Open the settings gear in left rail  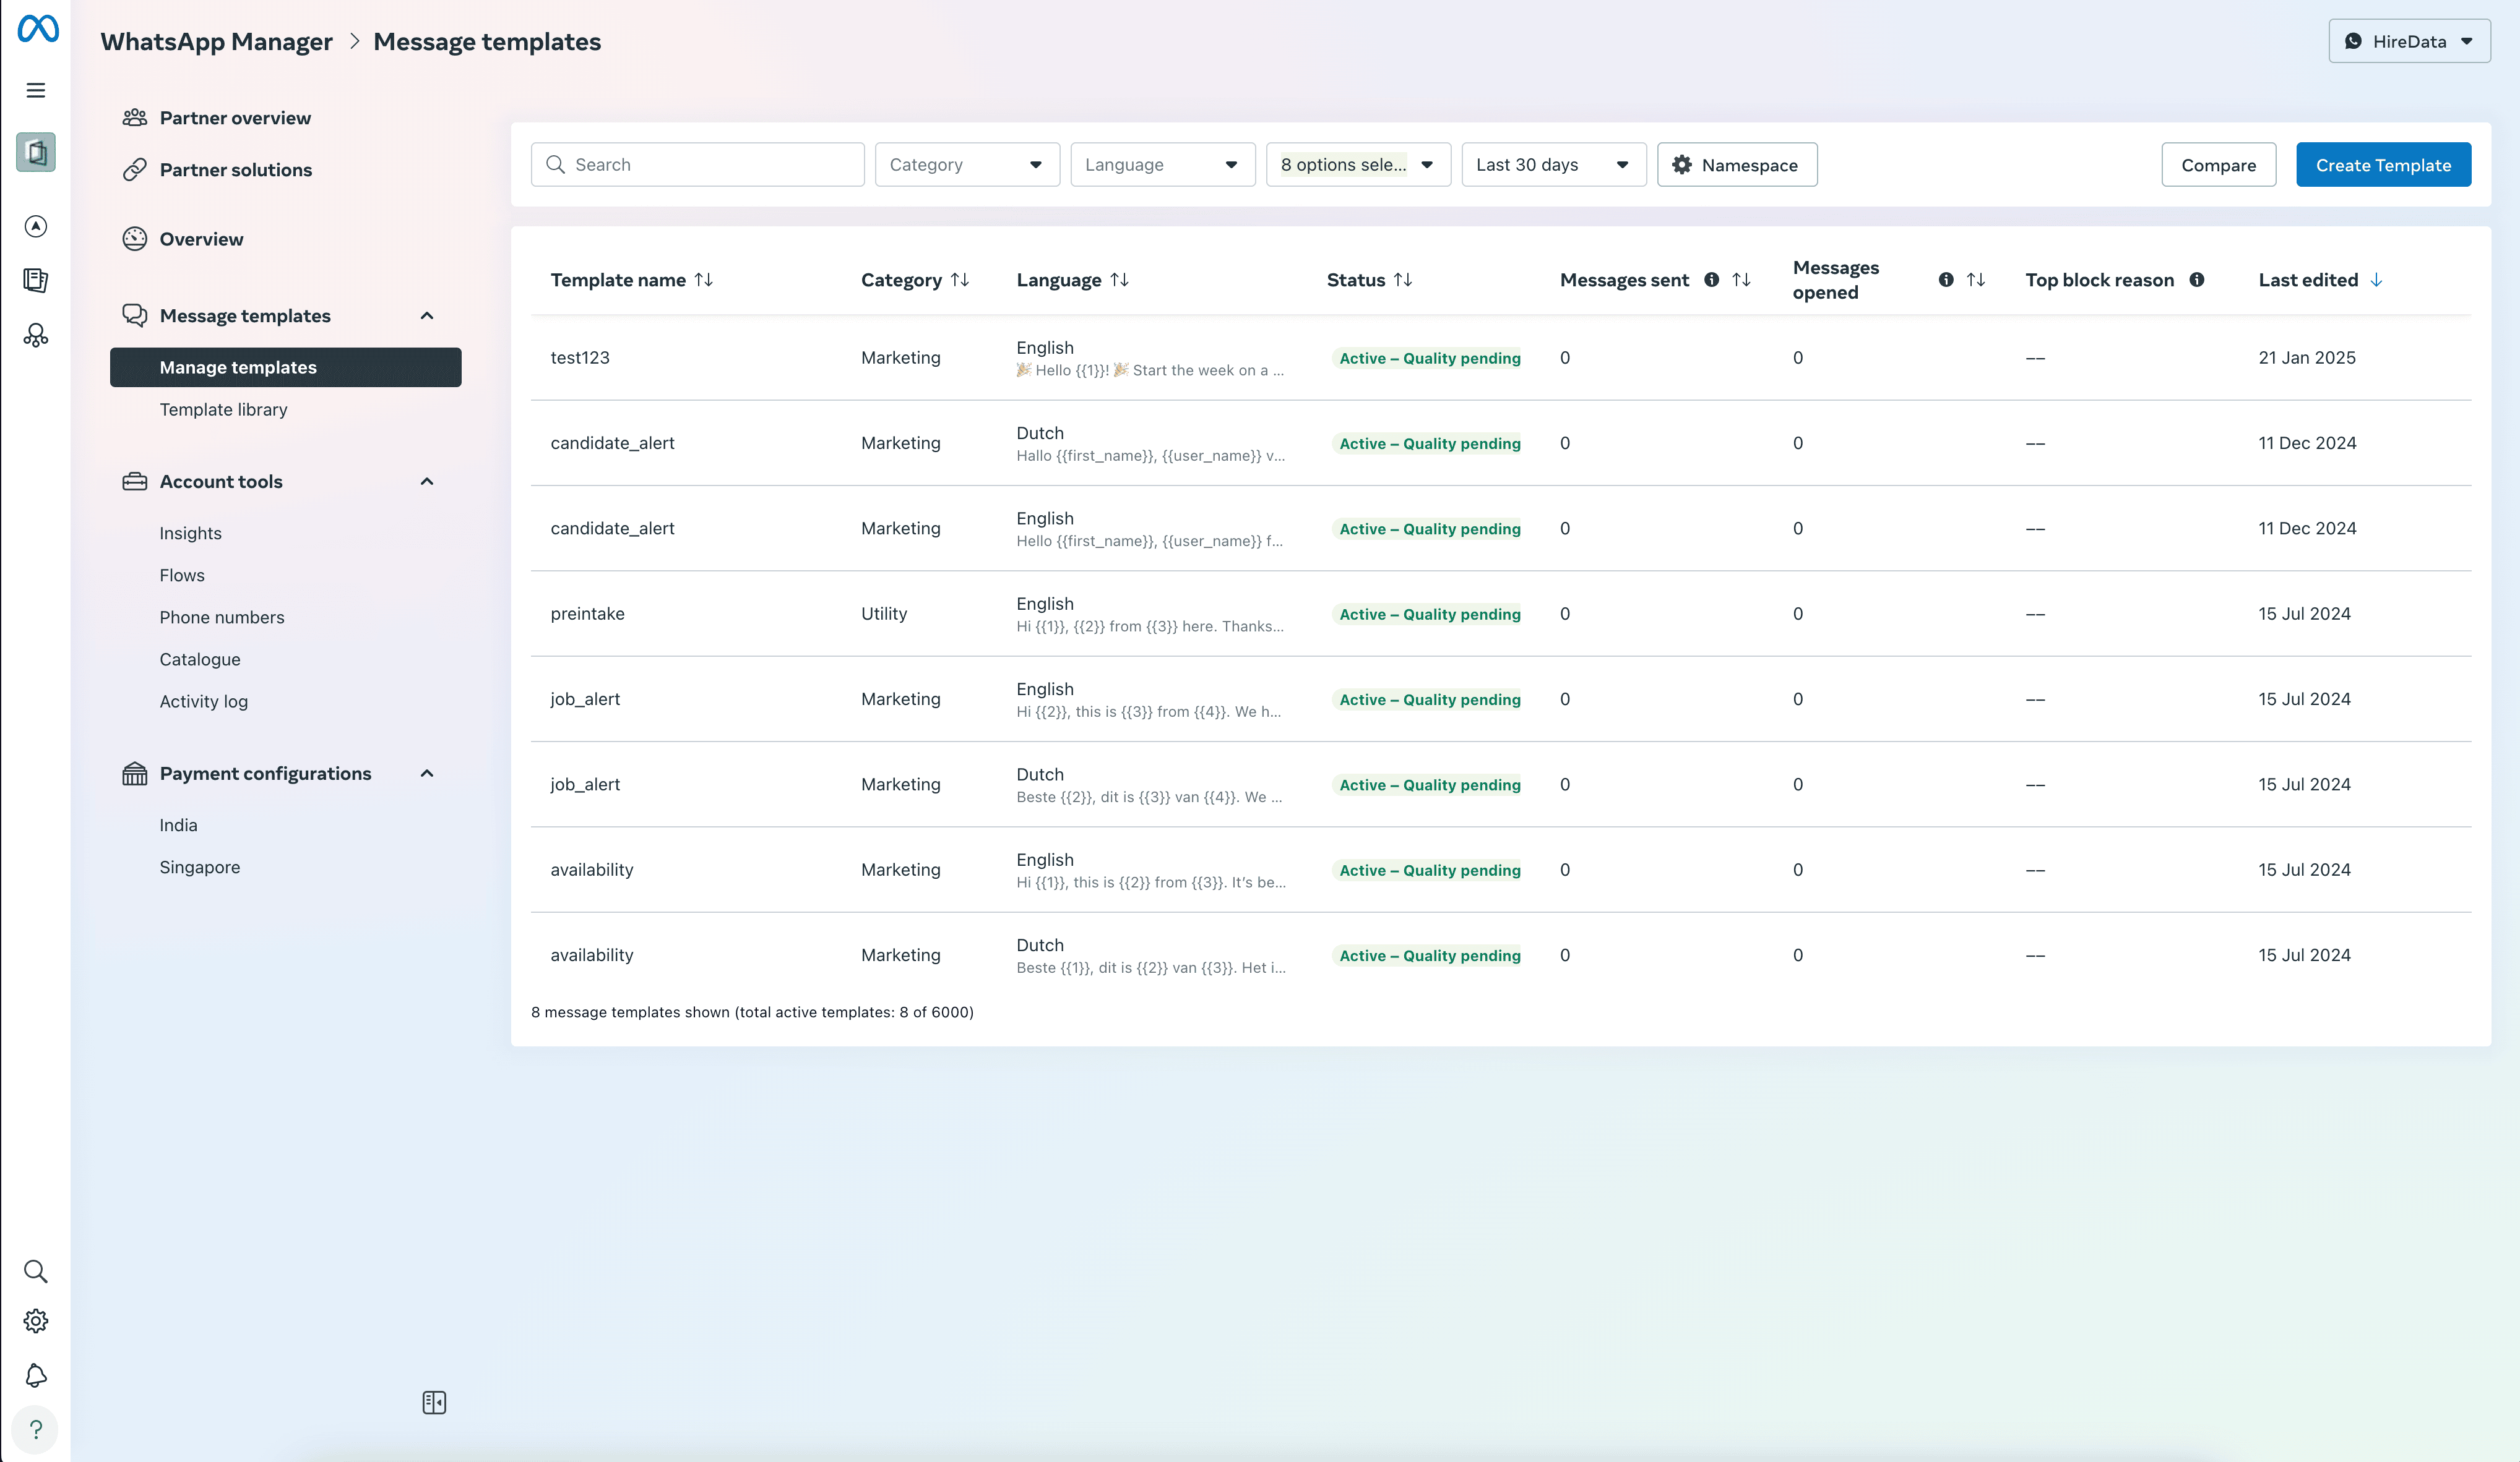point(36,1321)
